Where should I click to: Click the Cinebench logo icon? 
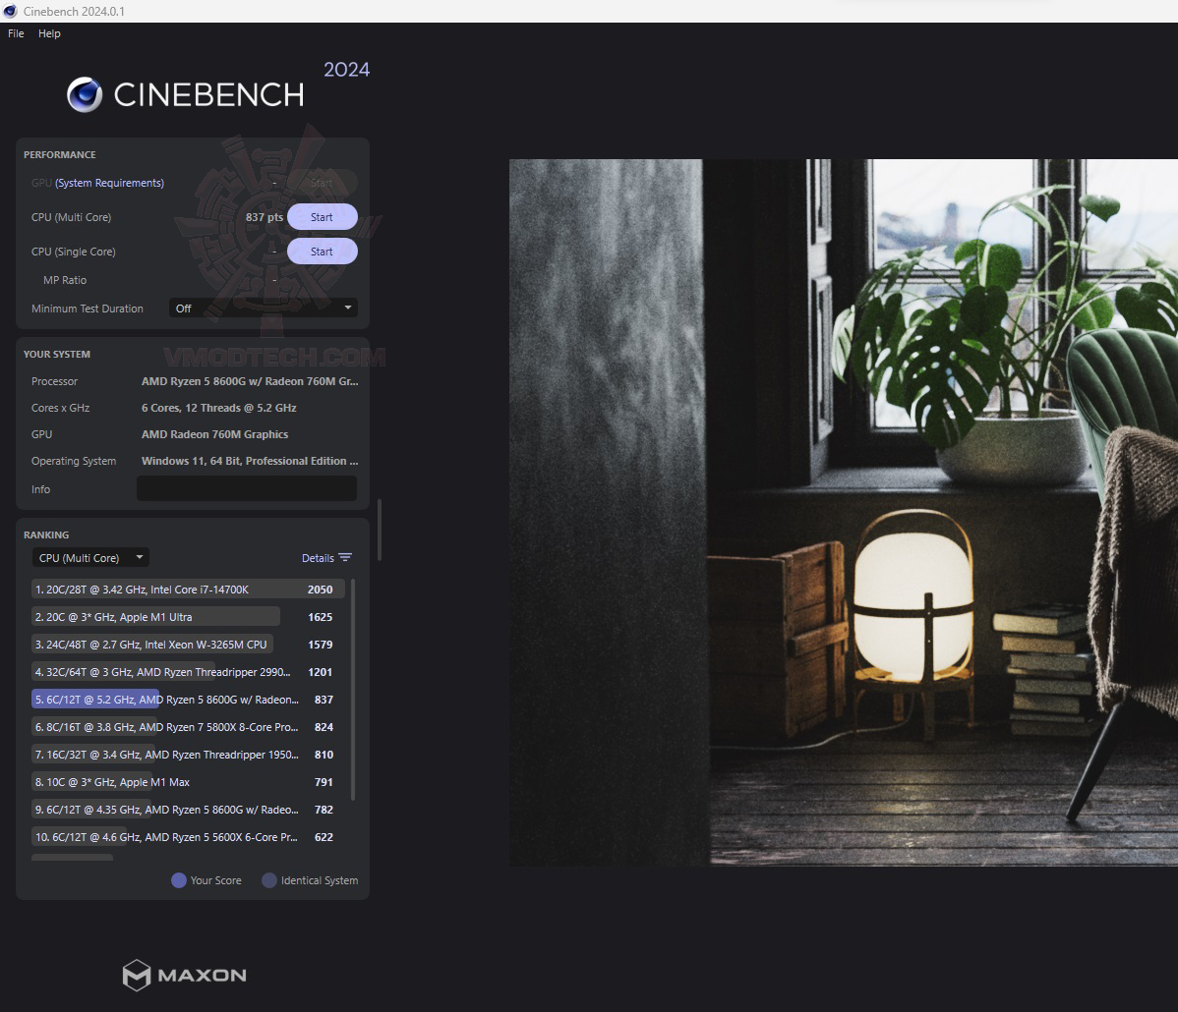[x=85, y=94]
